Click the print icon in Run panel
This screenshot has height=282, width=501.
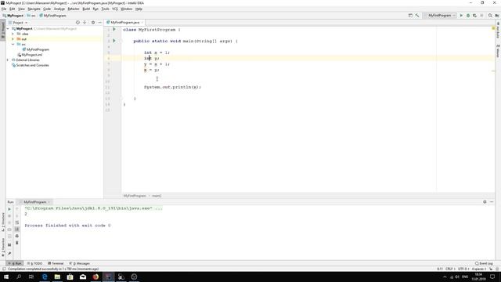point(17,236)
